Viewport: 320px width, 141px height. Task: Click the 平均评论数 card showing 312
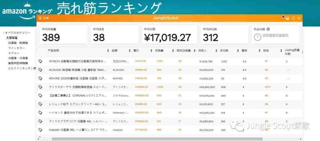225,35
